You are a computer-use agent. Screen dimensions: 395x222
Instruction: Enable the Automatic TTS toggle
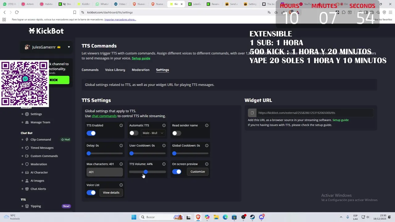[134, 133]
